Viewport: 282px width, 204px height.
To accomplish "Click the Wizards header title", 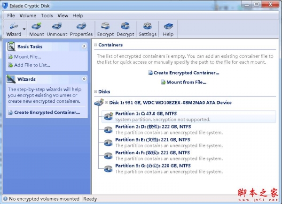I will 26,79.
